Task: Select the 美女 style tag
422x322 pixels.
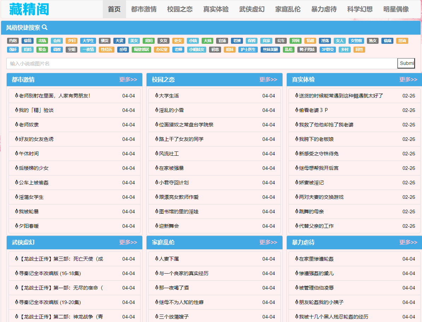Action: pyautogui.click(x=134, y=41)
